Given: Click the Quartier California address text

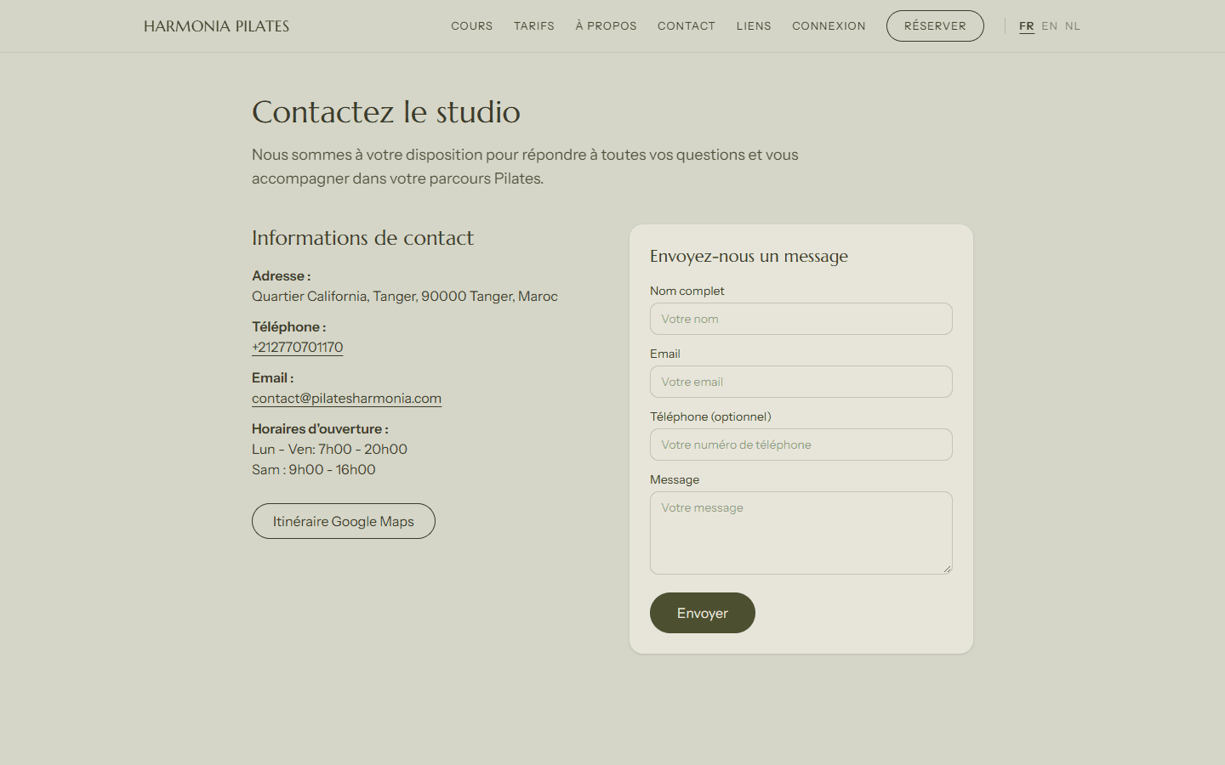Looking at the screenshot, I should tap(405, 296).
